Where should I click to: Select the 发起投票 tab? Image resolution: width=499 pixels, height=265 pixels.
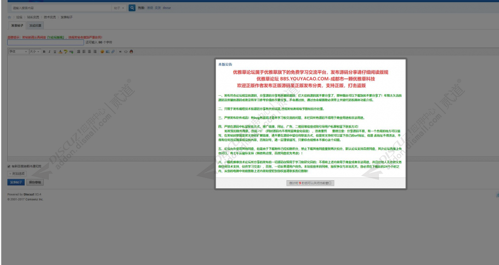coord(35,25)
